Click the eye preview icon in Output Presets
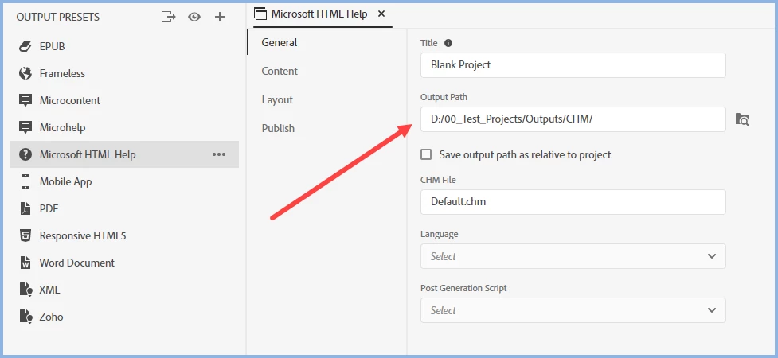The image size is (778, 358). coord(194,17)
